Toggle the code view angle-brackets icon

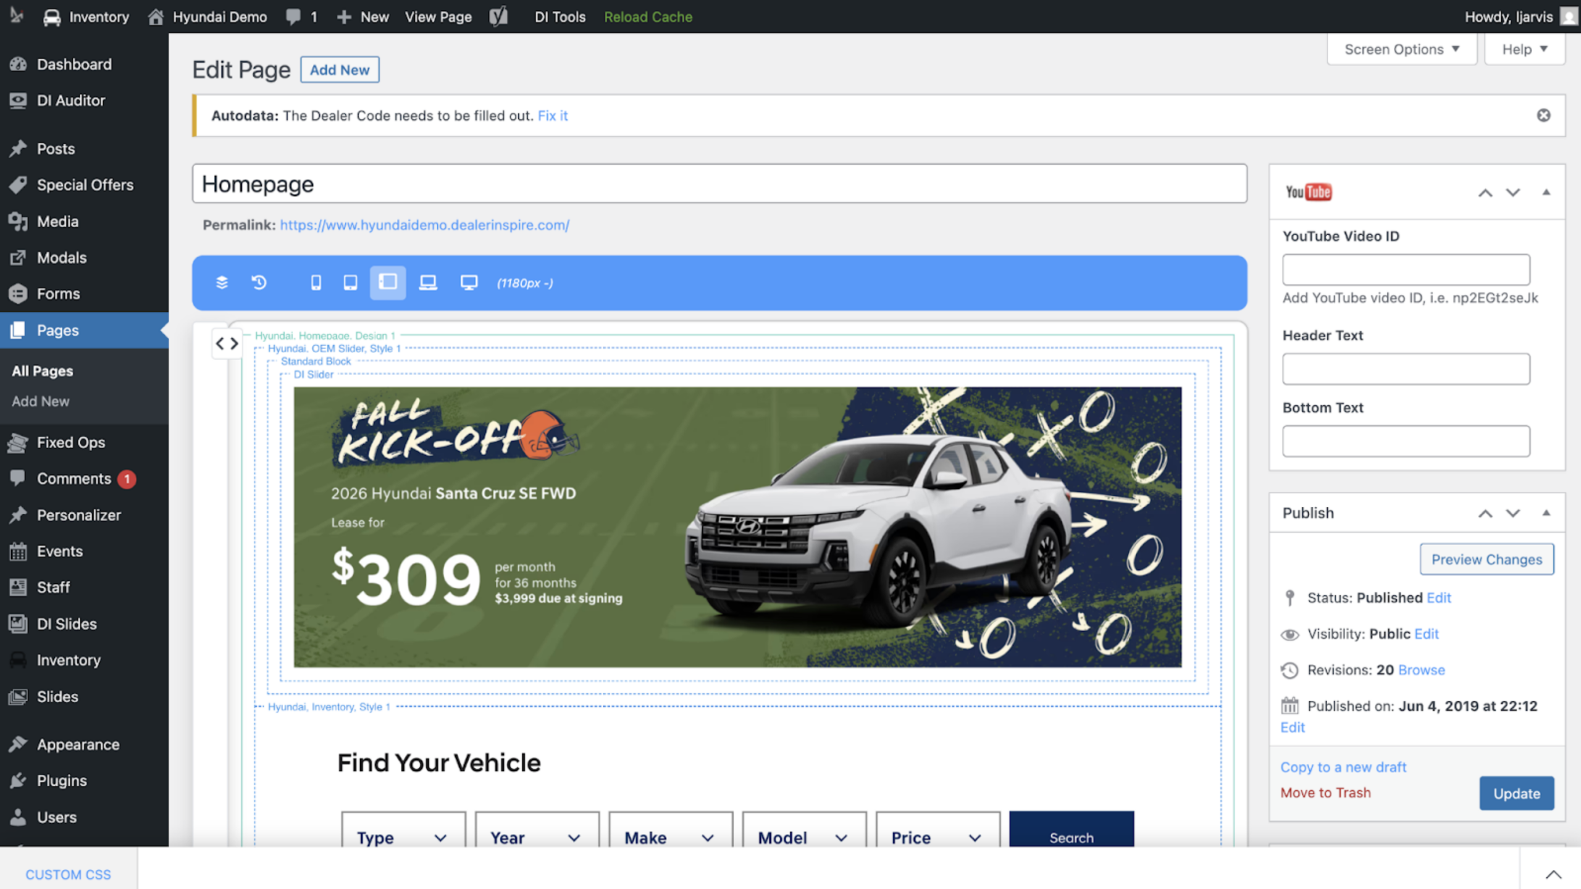227,344
